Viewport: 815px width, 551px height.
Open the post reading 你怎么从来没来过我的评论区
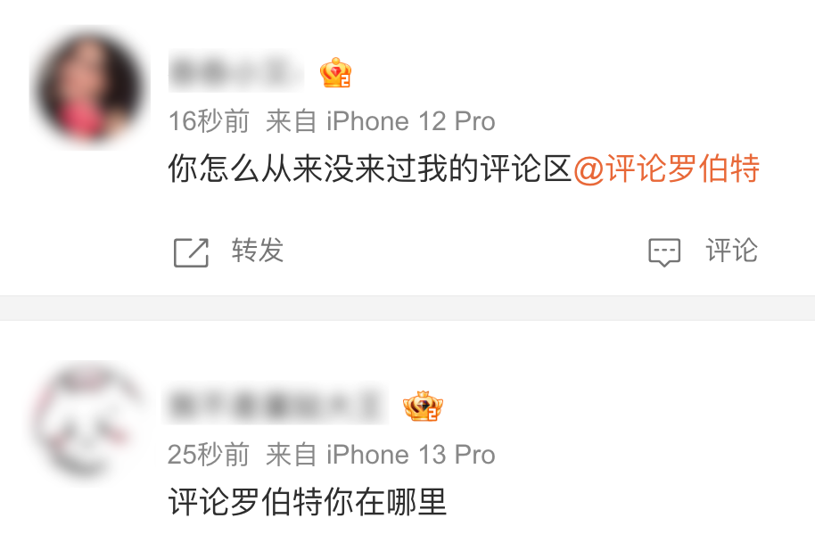(370, 169)
